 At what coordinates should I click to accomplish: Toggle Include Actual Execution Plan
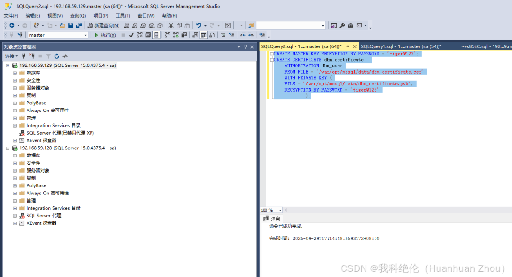pyautogui.click(x=167, y=35)
